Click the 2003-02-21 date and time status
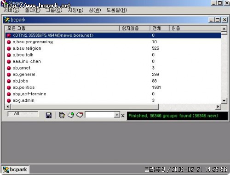 [x=199, y=169]
